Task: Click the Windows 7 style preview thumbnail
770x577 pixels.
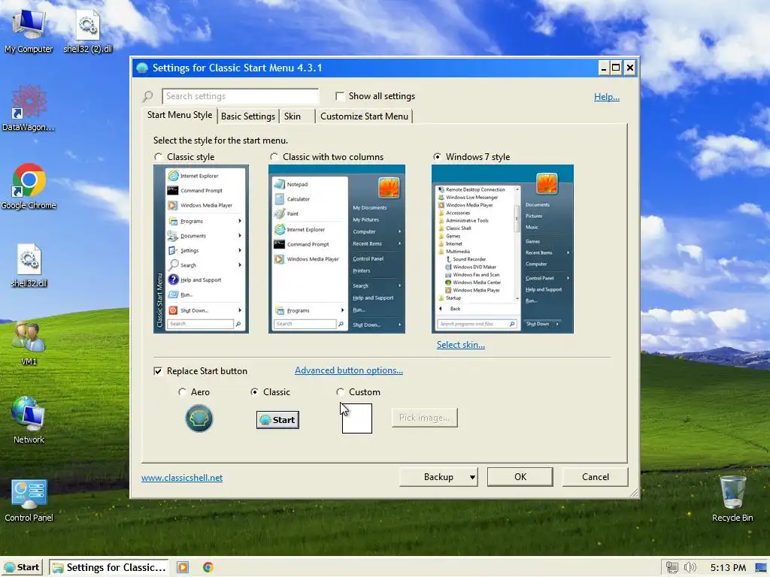Action: pos(502,249)
